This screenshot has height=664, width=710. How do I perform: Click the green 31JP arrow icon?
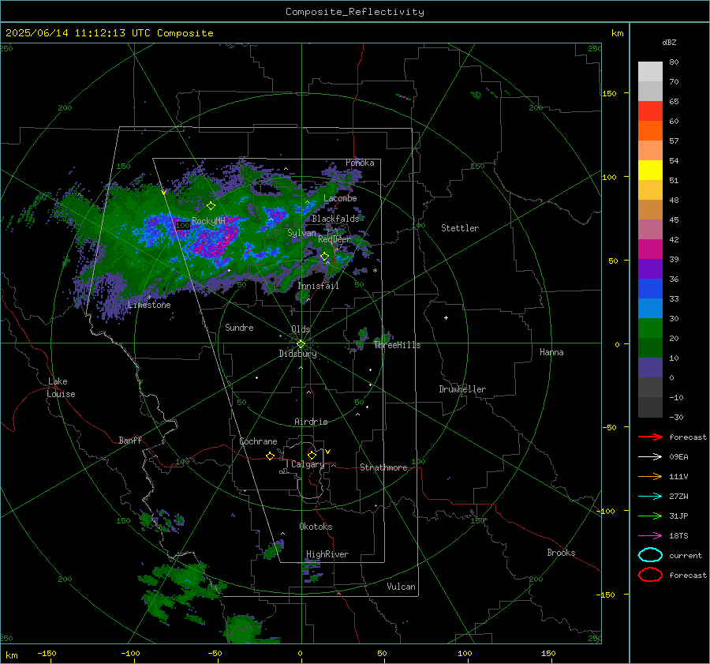650,516
